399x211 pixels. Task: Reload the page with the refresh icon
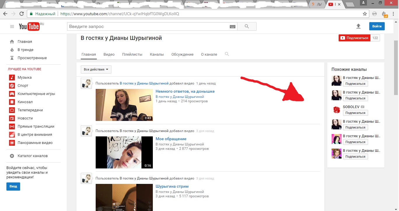tap(21, 14)
